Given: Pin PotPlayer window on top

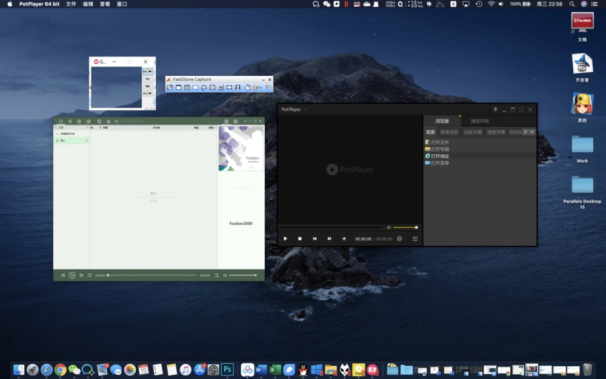Looking at the screenshot, I should (495, 109).
